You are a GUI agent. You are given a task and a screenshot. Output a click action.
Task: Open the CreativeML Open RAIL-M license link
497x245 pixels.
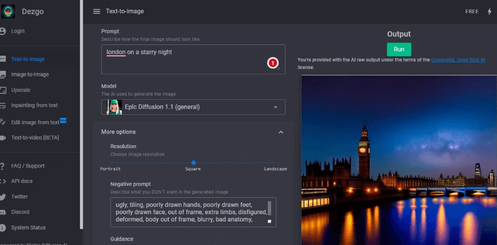click(x=458, y=60)
